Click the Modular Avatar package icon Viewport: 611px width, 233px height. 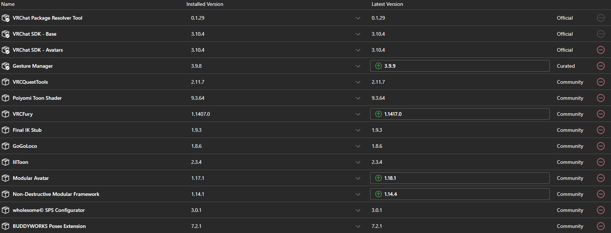click(x=5, y=178)
